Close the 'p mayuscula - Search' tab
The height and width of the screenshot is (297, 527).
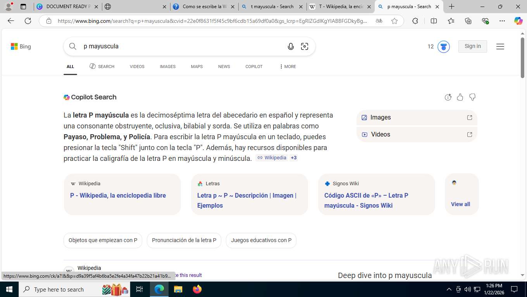[x=437, y=7]
